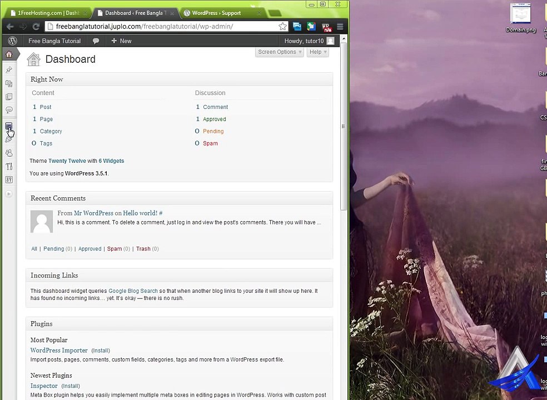This screenshot has height=400, width=547.
Task: Click the Mr WordPress commenter avatar
Action: [x=42, y=222]
